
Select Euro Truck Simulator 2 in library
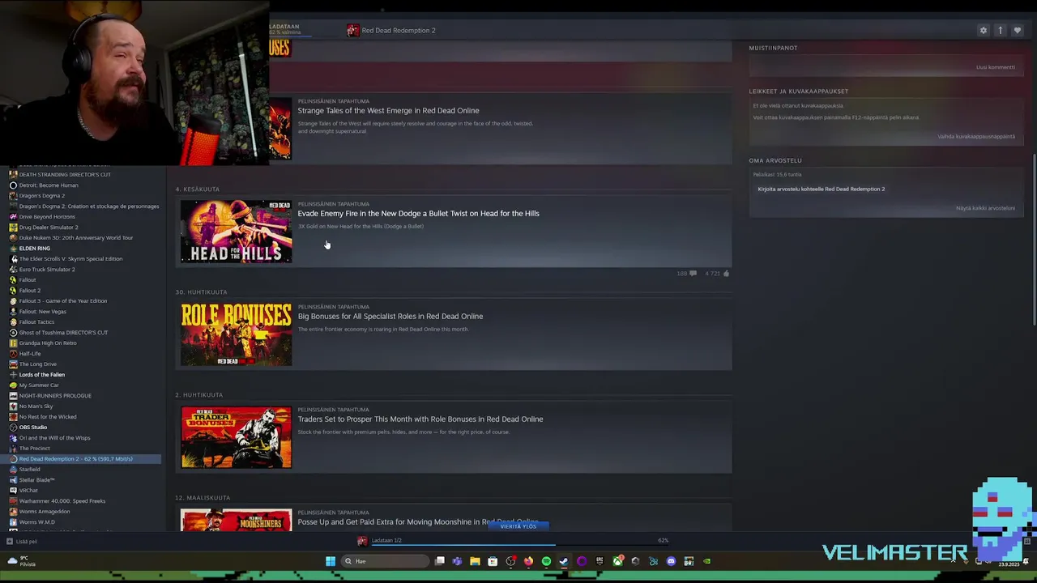click(47, 270)
